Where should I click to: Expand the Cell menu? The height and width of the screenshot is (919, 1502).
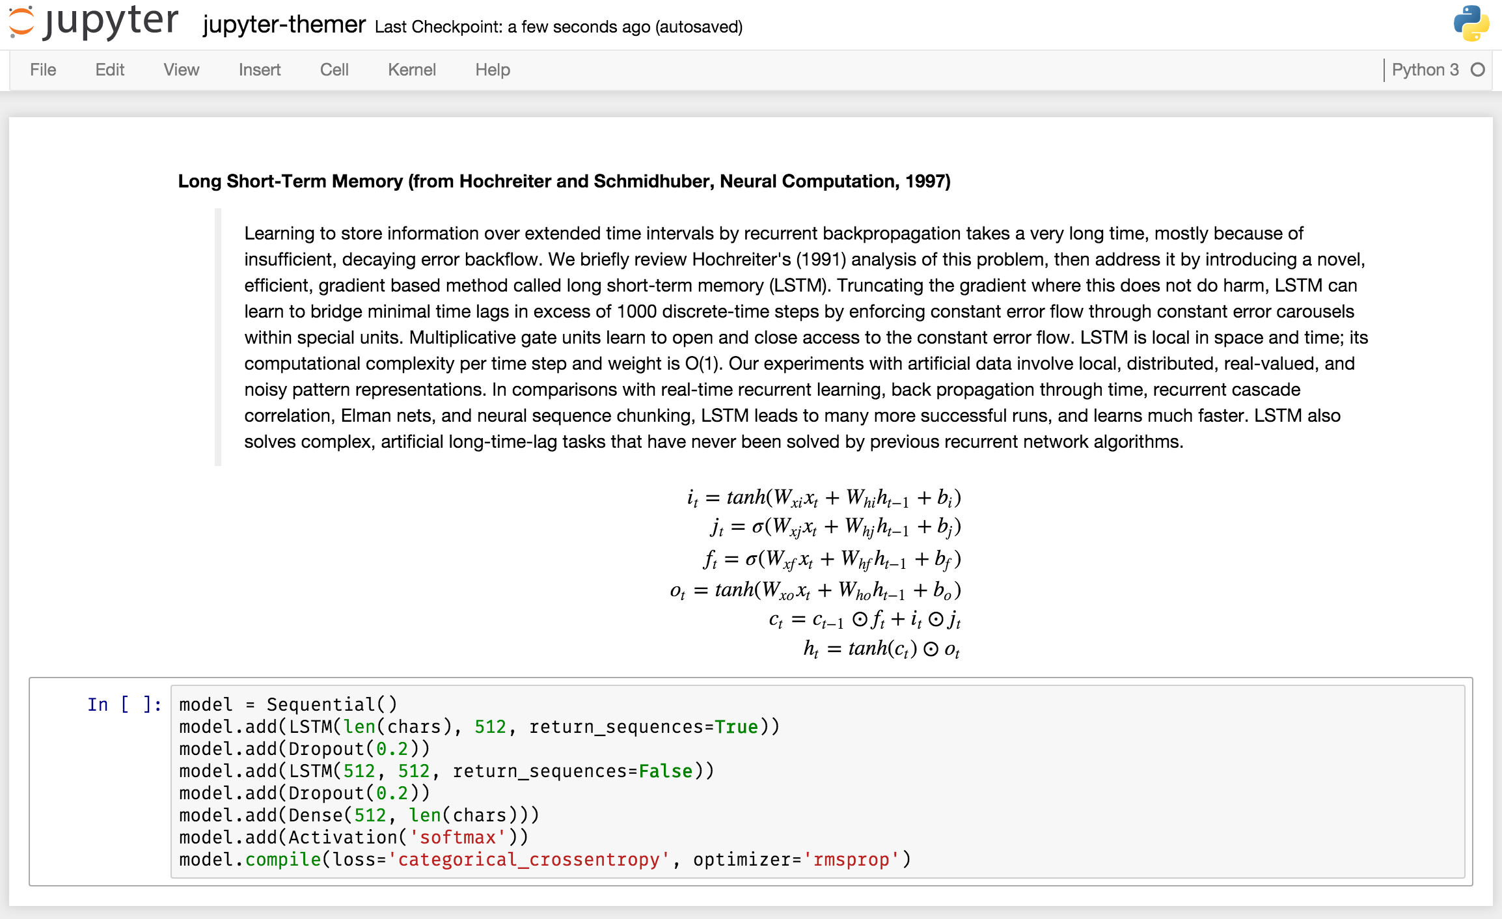click(334, 70)
